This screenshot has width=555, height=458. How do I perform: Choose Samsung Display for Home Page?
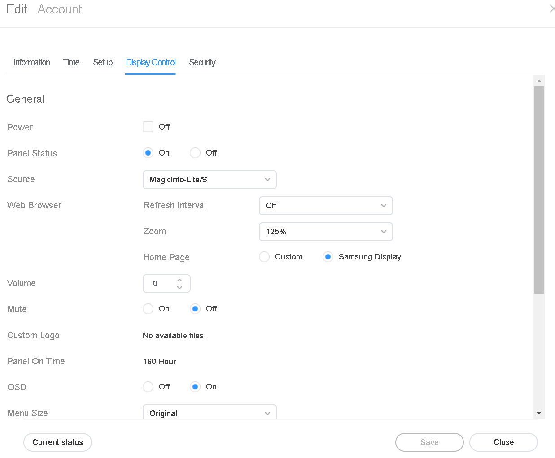328,257
